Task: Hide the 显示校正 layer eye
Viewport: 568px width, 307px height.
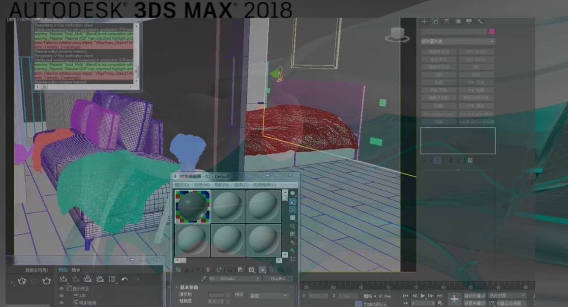Action: point(61,289)
